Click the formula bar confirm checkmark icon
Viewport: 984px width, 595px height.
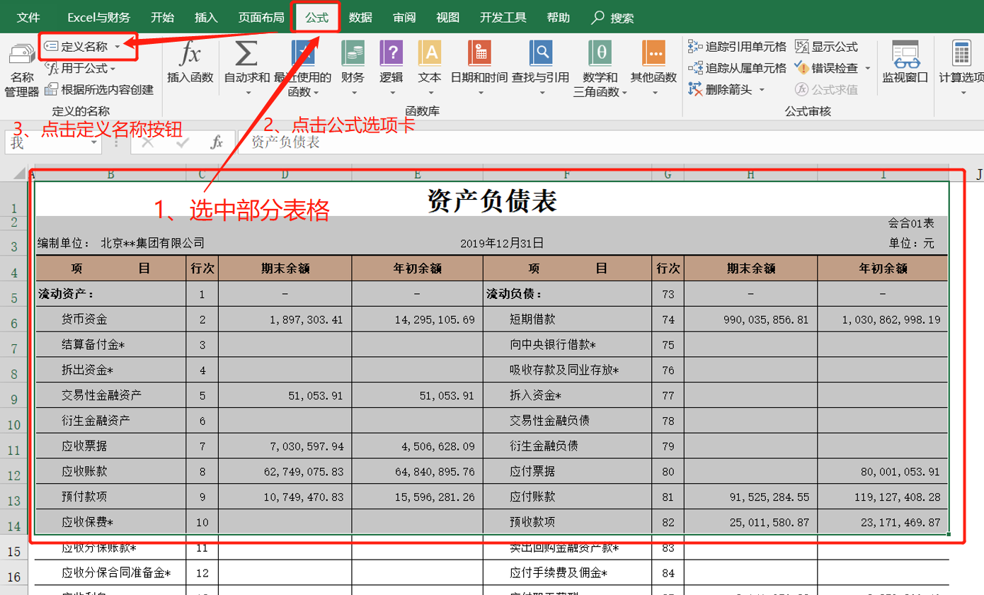[x=183, y=142]
